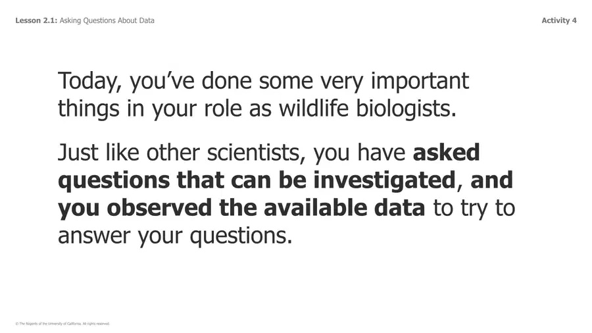The image size is (592, 333).
Task: Select the "Asking Questions About Data" subtitle
Action: pos(107,20)
